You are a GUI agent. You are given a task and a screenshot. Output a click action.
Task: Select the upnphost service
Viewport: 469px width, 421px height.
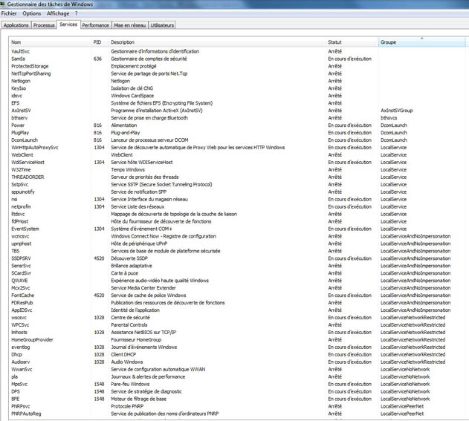22,244
